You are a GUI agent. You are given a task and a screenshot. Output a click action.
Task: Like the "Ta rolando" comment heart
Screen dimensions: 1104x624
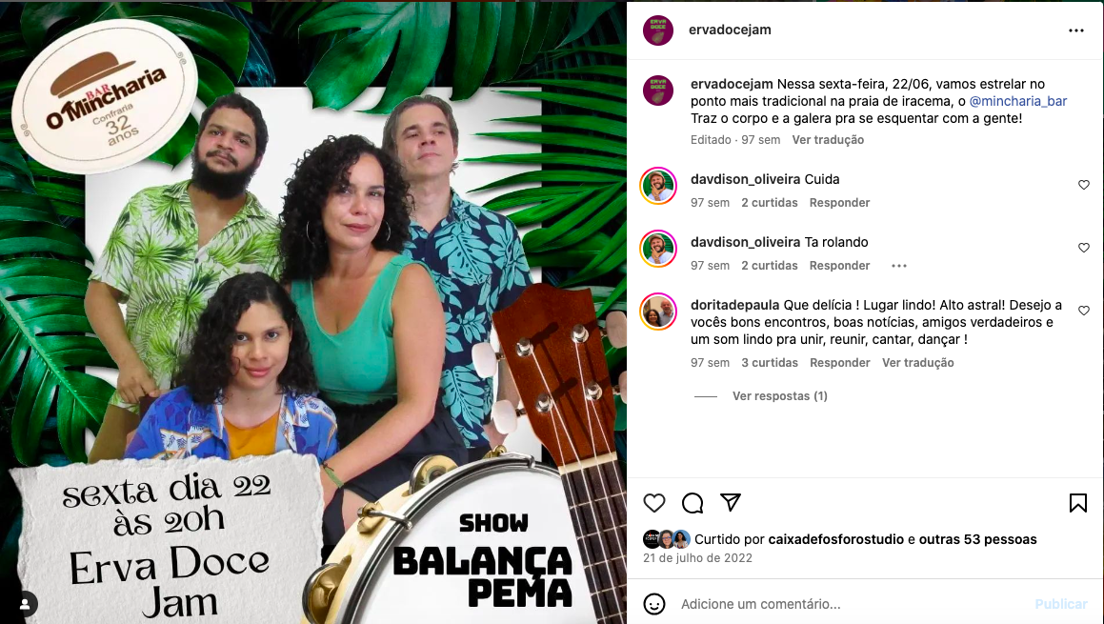1084,248
